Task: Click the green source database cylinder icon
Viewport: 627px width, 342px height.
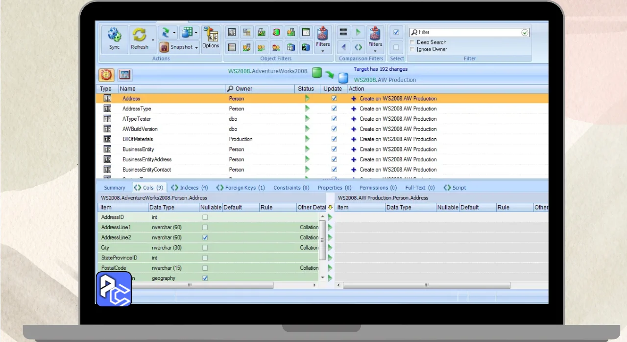Action: (317, 73)
